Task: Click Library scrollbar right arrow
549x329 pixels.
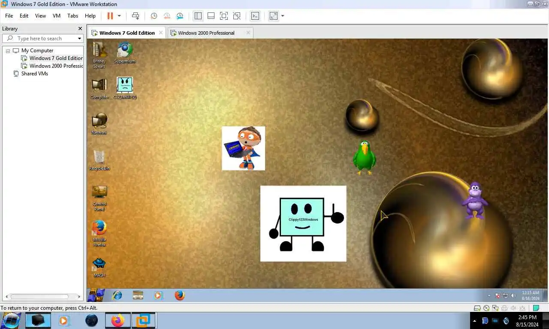Action: [x=79, y=296]
